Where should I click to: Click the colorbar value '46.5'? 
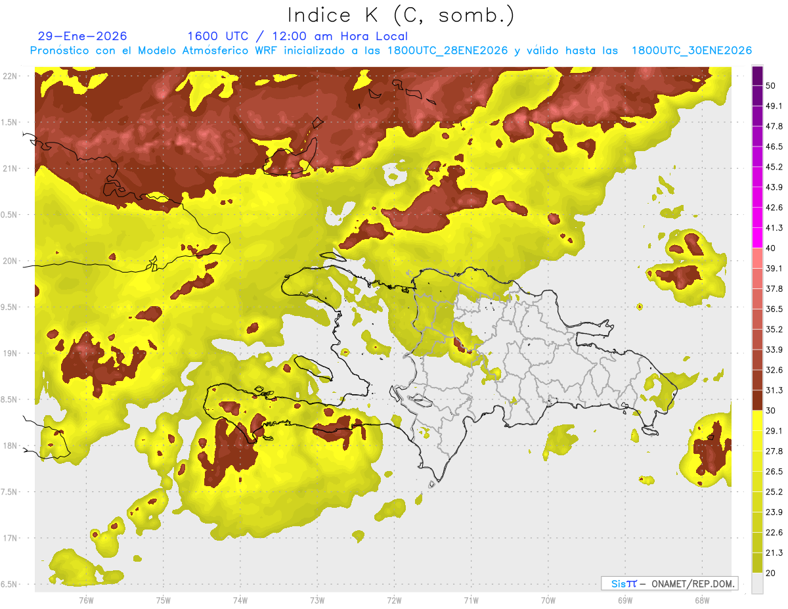tap(774, 147)
